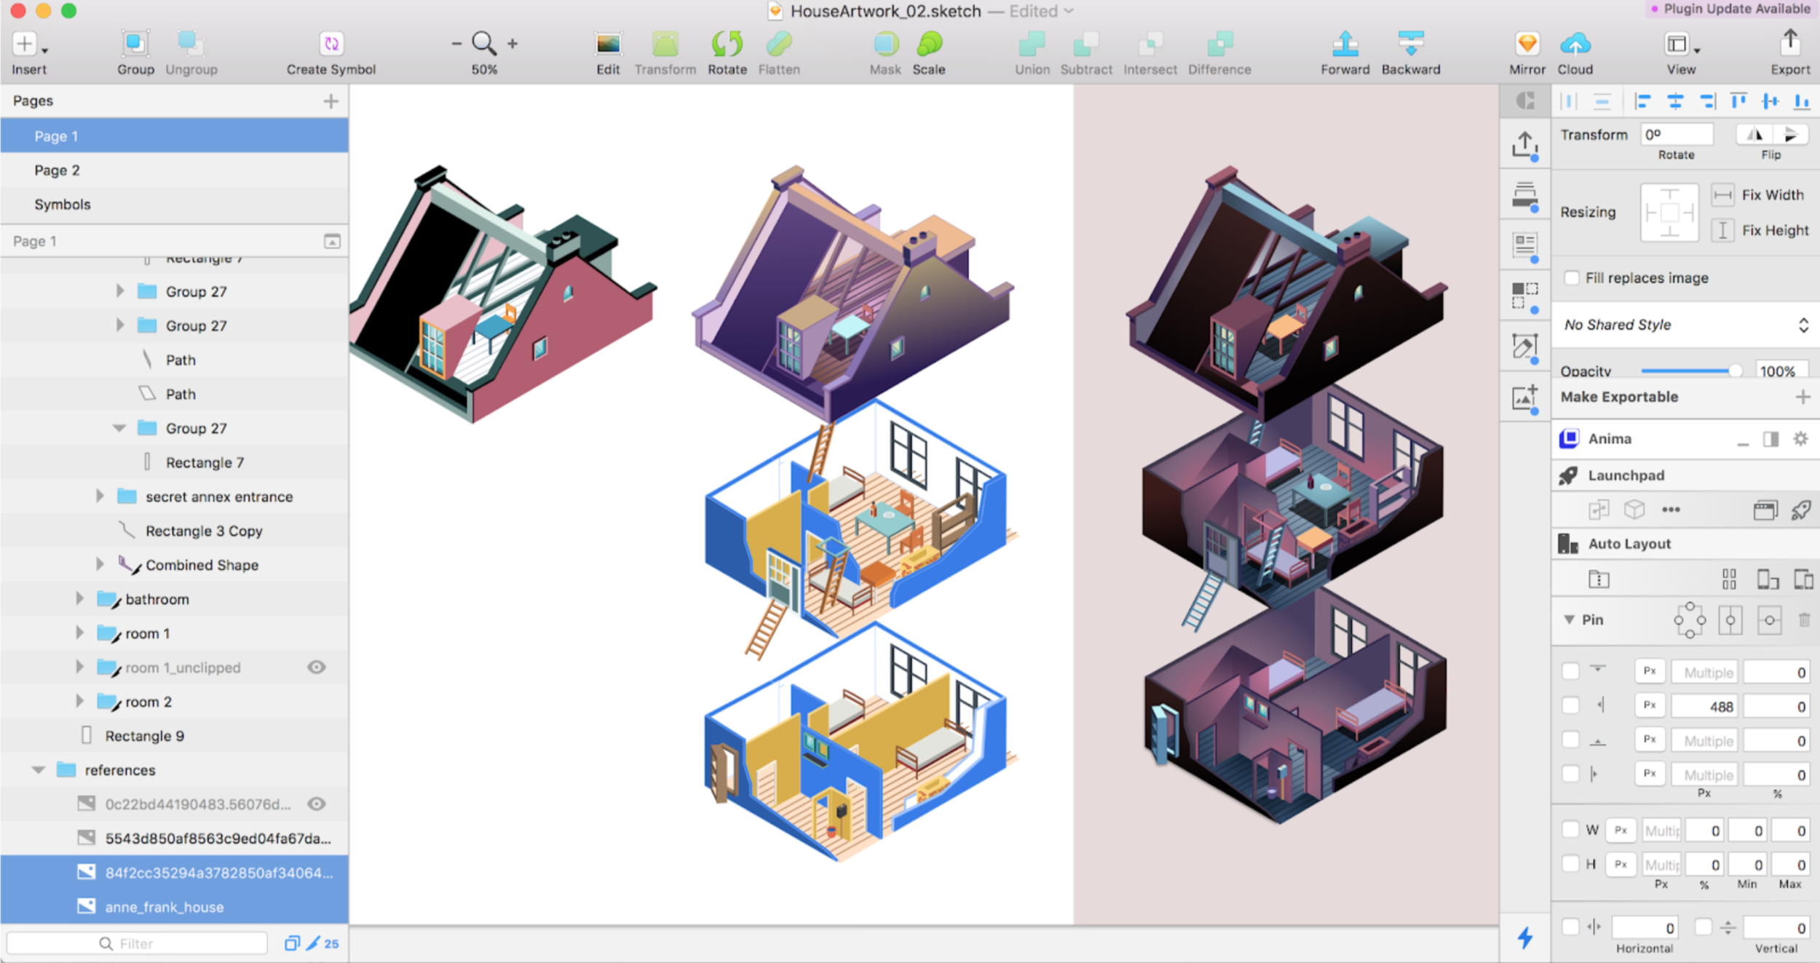Select the Rotate tool
1820x963 pixels.
point(727,44)
